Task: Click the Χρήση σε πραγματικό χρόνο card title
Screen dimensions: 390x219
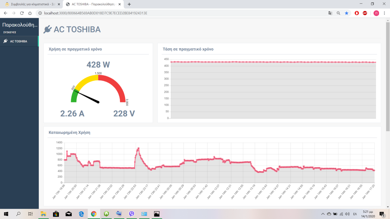Action: pyautogui.click(x=75, y=49)
